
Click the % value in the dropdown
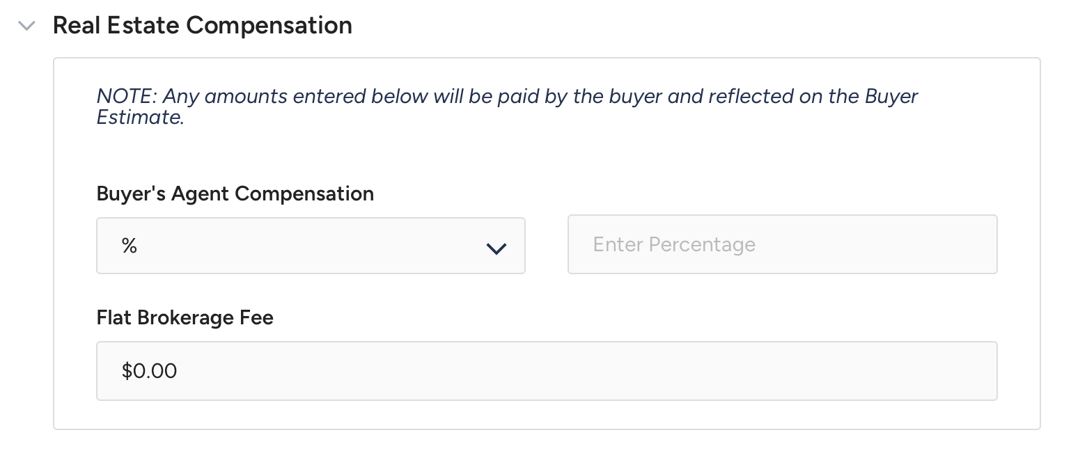click(130, 245)
